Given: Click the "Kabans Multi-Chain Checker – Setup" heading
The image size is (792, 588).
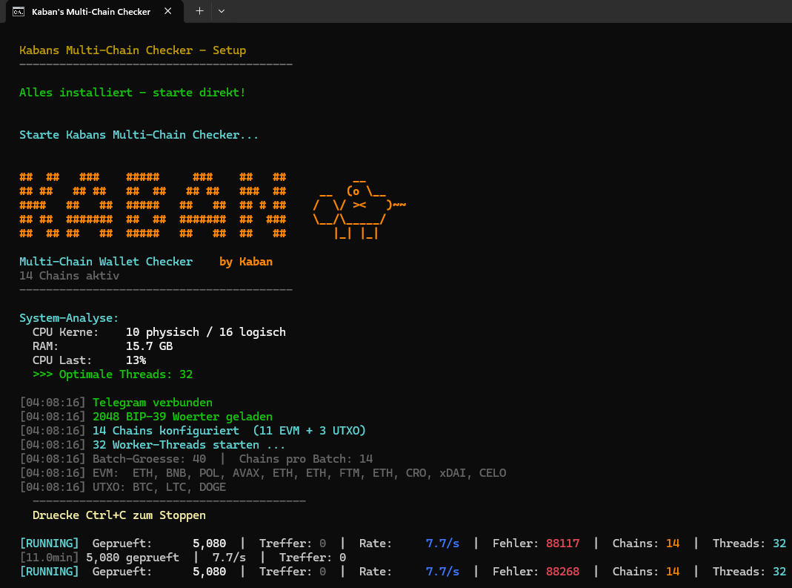Looking at the screenshot, I should 133,50.
